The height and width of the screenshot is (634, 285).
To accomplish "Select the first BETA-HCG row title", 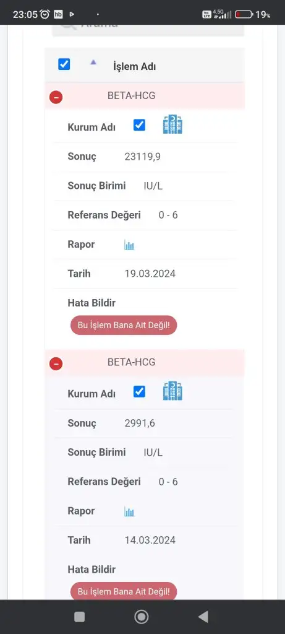I will [x=131, y=96].
